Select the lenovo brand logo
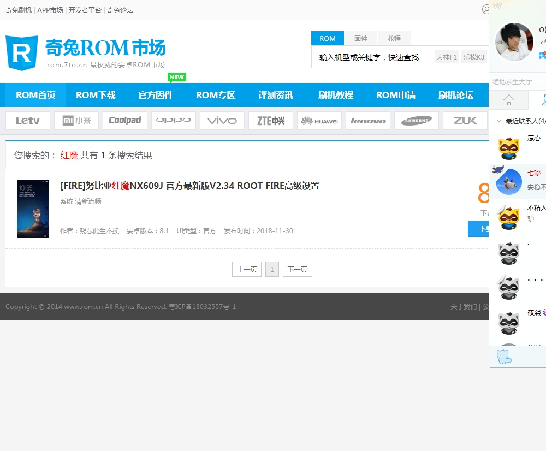 click(367, 121)
